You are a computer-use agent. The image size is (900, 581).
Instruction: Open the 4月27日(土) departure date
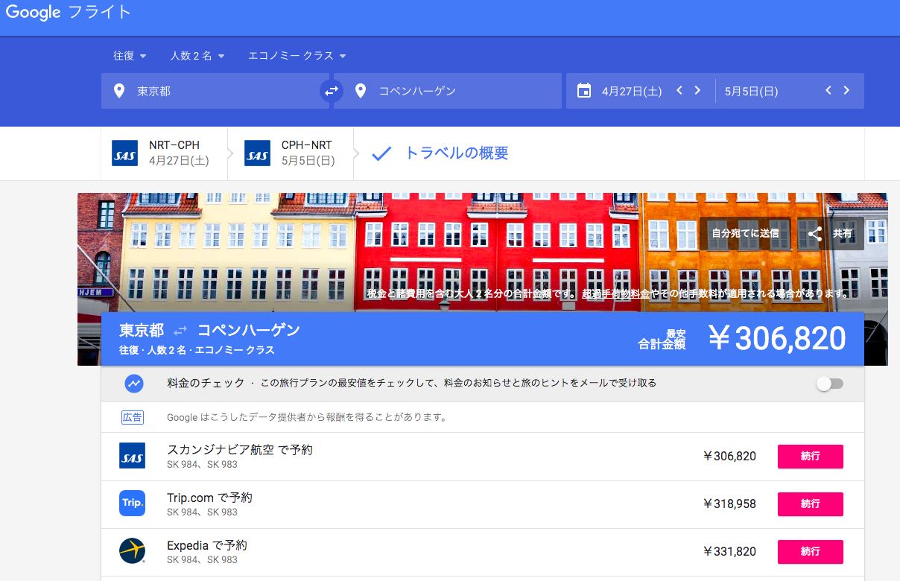[631, 91]
